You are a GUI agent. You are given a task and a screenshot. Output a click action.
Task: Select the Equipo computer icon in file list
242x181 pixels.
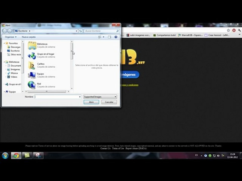[x=32, y=75]
